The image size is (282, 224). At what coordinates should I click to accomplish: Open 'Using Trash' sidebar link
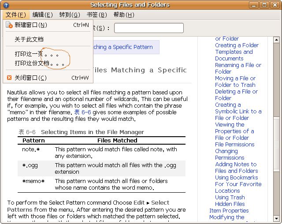(x=230, y=198)
